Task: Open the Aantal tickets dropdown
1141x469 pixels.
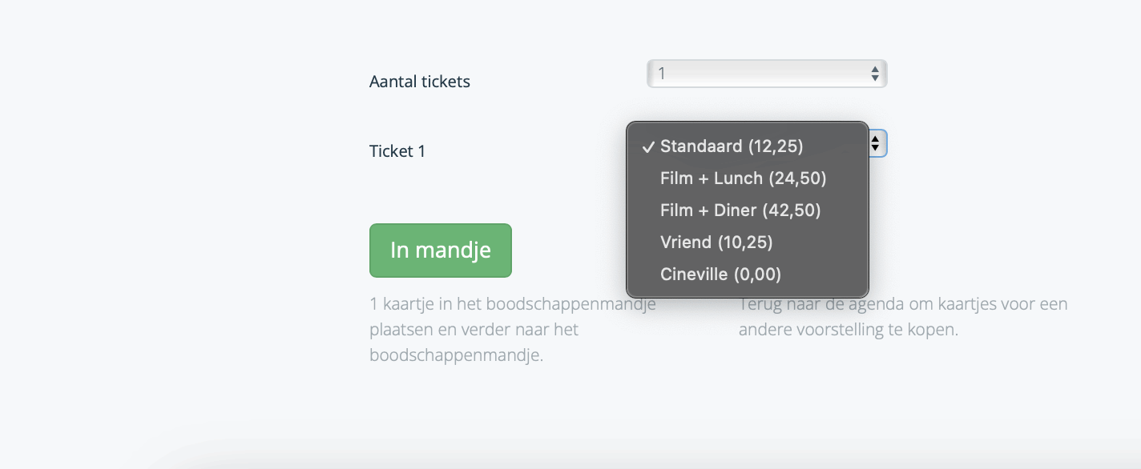Action: (766, 74)
